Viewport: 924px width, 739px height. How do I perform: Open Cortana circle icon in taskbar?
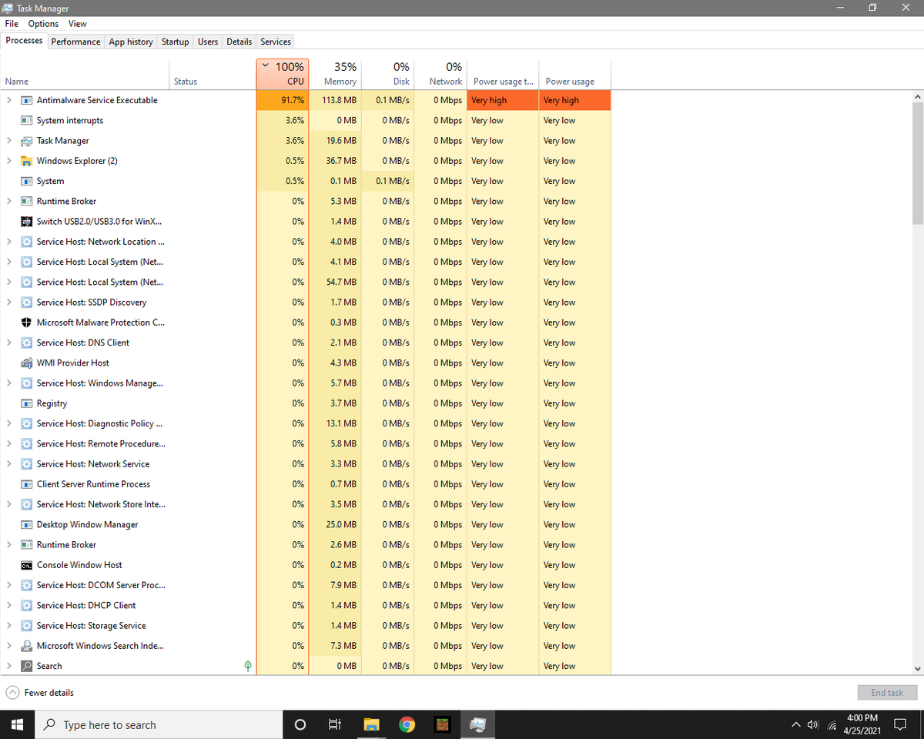300,724
